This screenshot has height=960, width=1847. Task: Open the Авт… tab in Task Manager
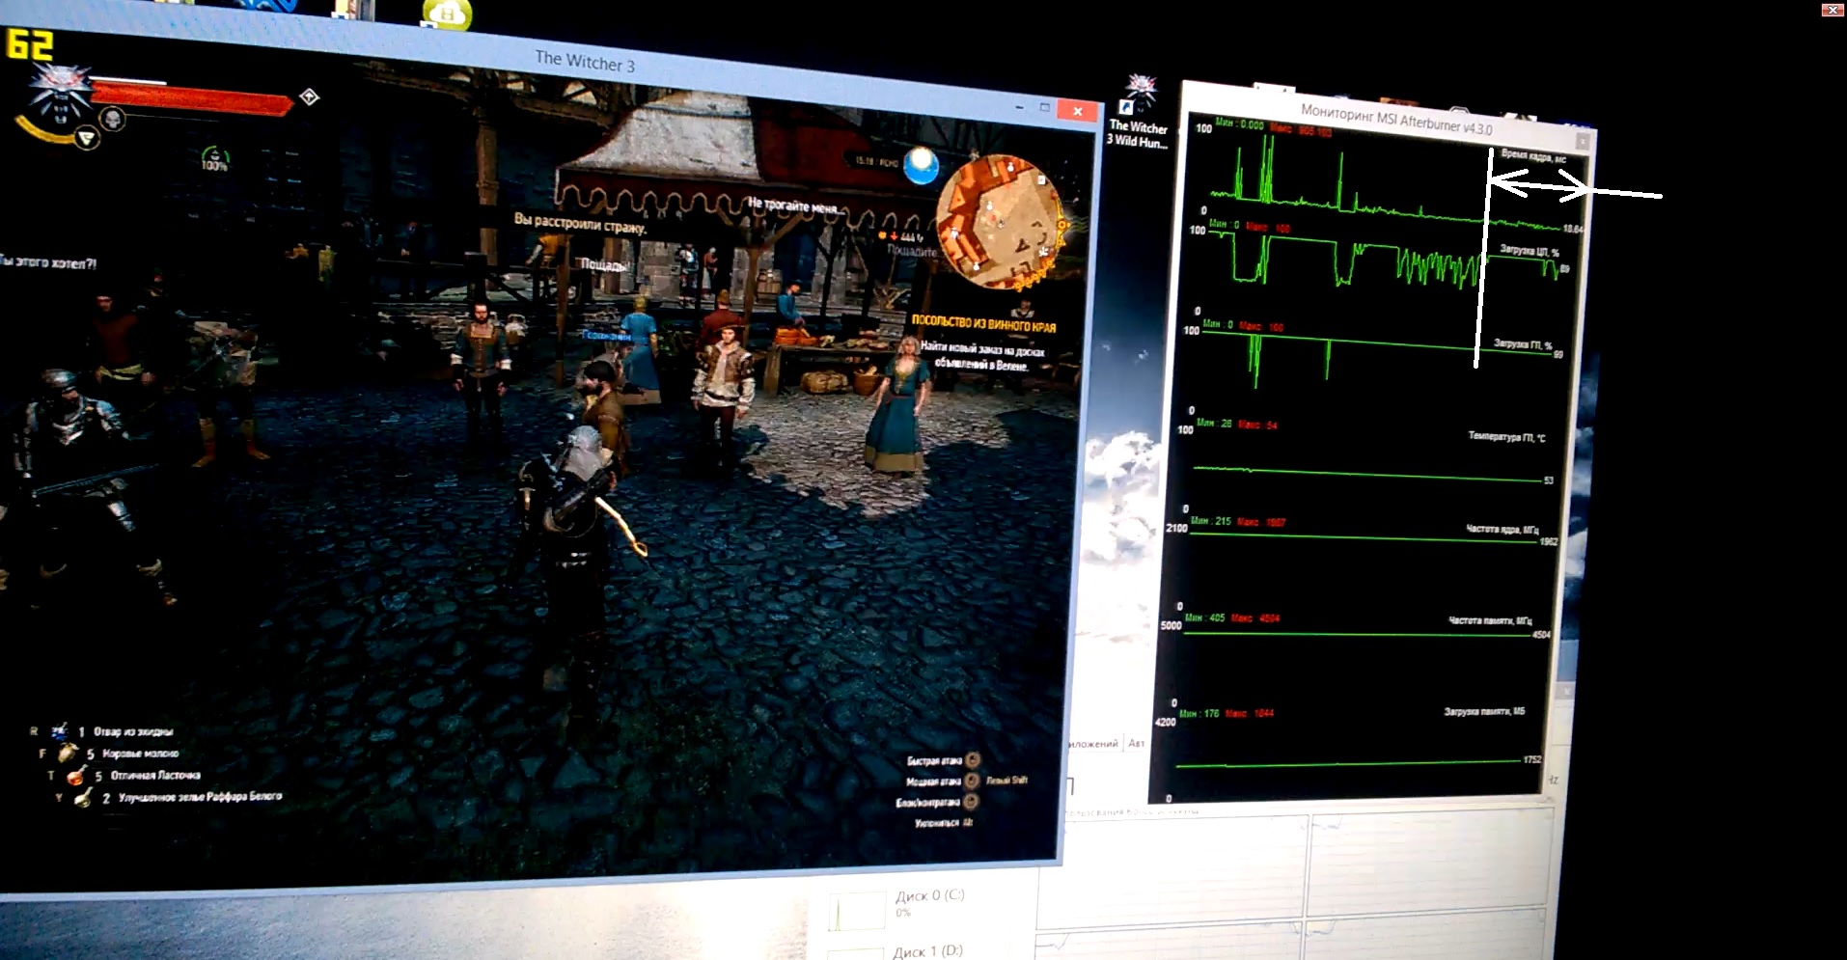point(1137,743)
